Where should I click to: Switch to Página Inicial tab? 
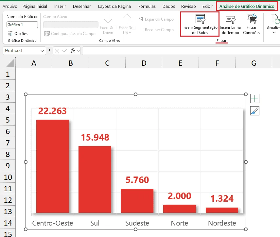click(x=35, y=7)
